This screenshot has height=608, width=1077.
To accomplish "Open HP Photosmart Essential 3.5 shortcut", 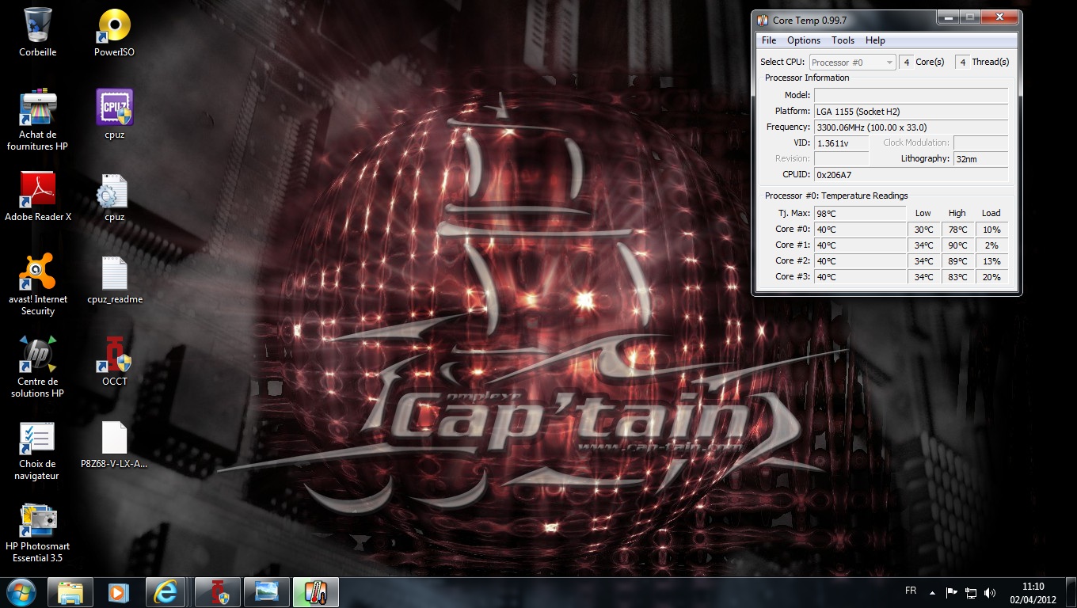I will pos(37,522).
